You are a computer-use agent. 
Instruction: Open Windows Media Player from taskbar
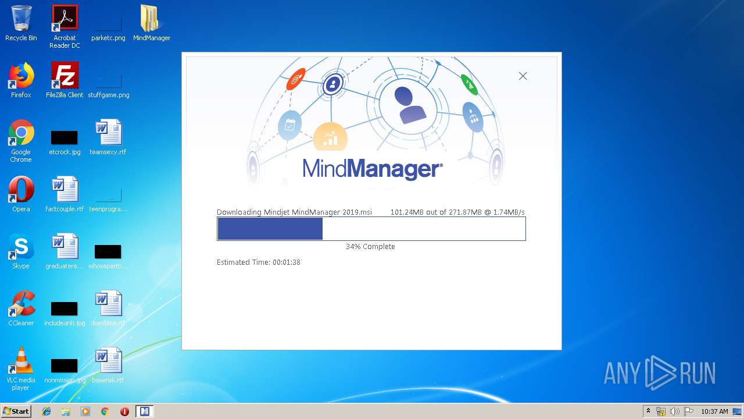pyautogui.click(x=85, y=411)
